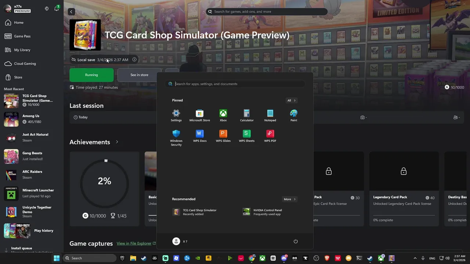Screen dimensions: 470x264
Task: Expand the Achievements section chevron
Action: click(117, 142)
